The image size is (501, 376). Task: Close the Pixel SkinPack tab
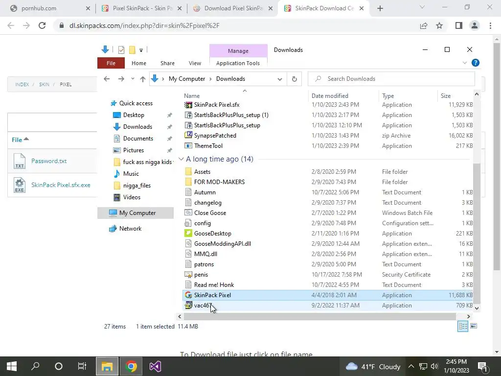180,9
